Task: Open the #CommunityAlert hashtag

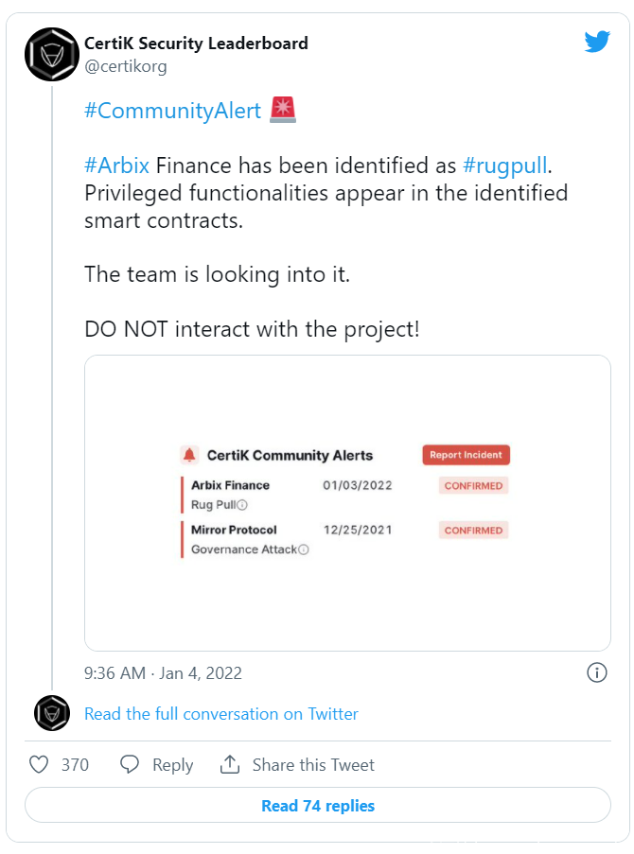Action: click(x=172, y=111)
